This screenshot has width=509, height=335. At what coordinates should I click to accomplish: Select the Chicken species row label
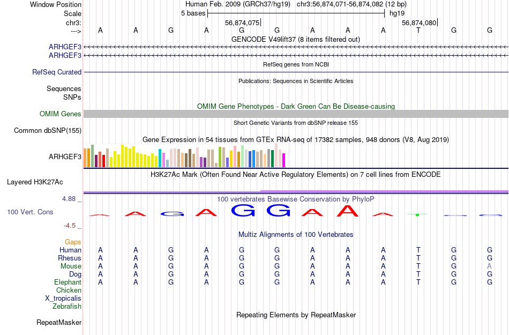tap(69, 290)
